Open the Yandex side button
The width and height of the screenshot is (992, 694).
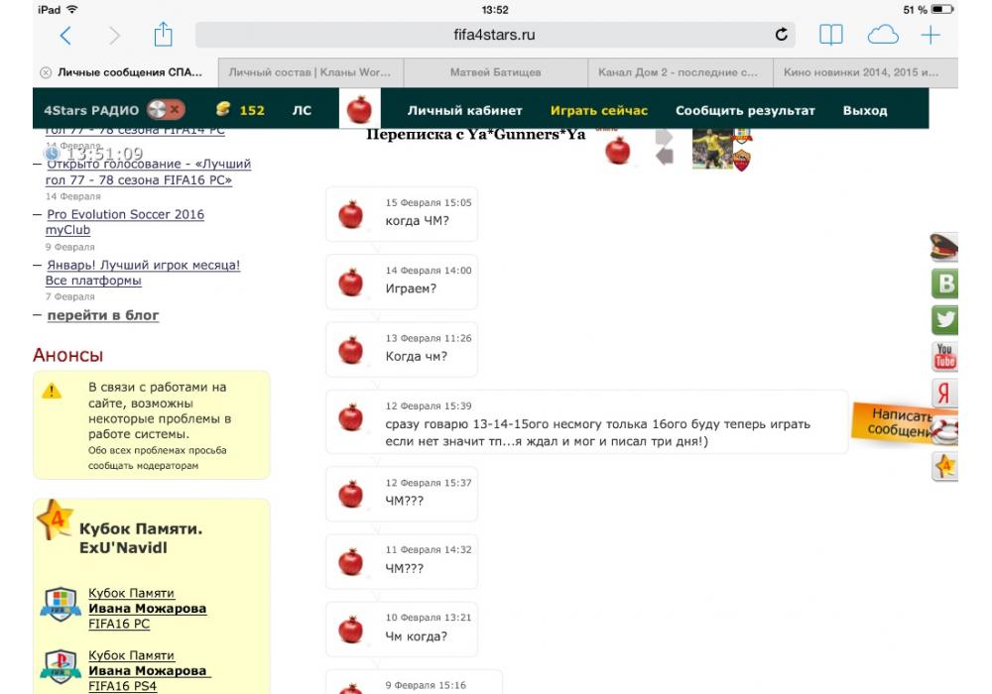tap(944, 393)
